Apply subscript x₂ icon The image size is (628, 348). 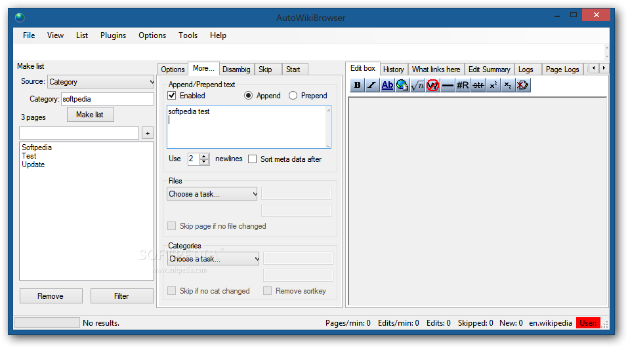point(508,85)
